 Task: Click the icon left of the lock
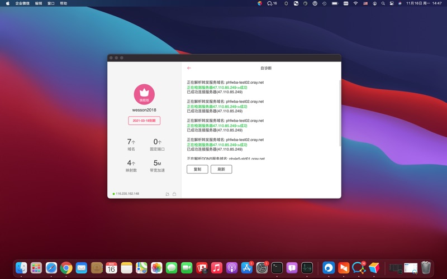[x=168, y=194]
